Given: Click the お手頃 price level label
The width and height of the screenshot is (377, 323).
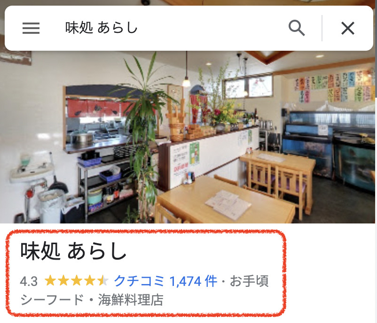Looking at the screenshot, I should click(x=249, y=281).
